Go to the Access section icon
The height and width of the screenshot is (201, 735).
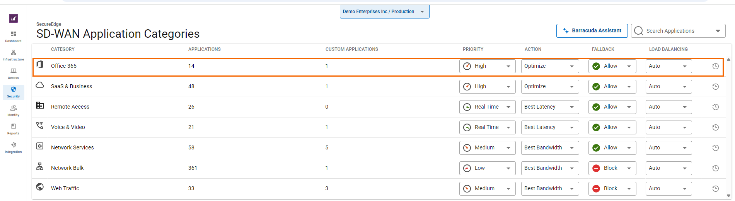tap(13, 73)
